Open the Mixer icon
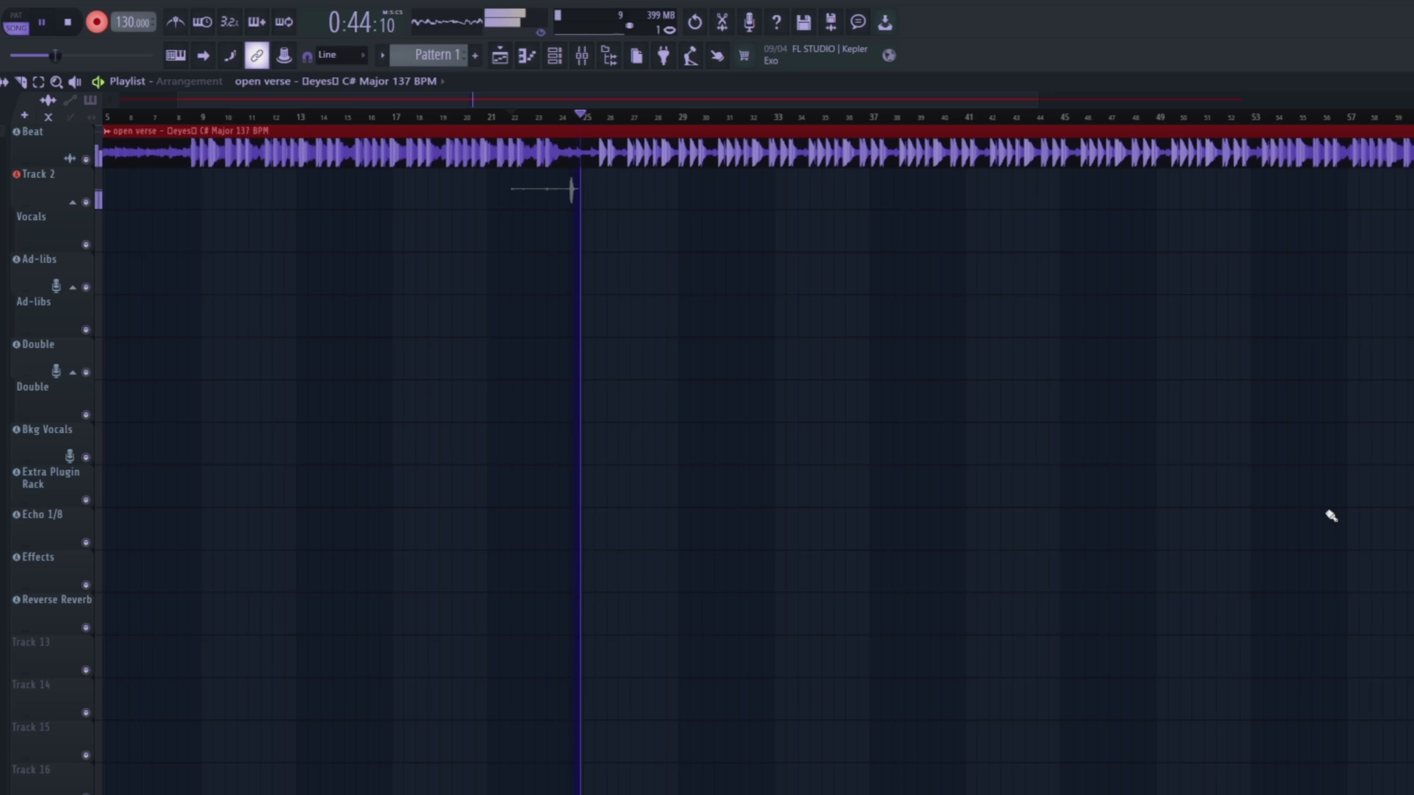Viewport: 1414px width, 795px height. (582, 56)
